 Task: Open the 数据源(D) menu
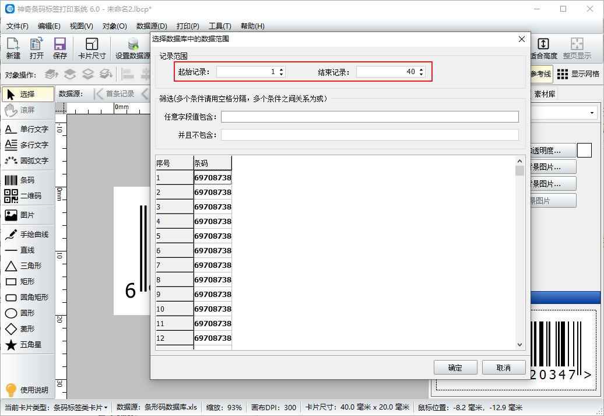click(152, 26)
